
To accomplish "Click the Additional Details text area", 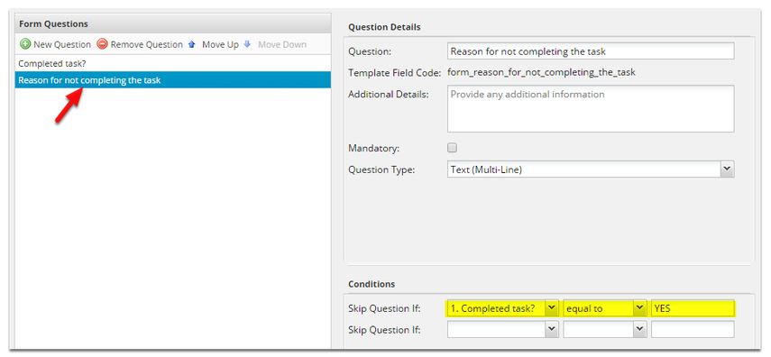I will tap(591, 109).
